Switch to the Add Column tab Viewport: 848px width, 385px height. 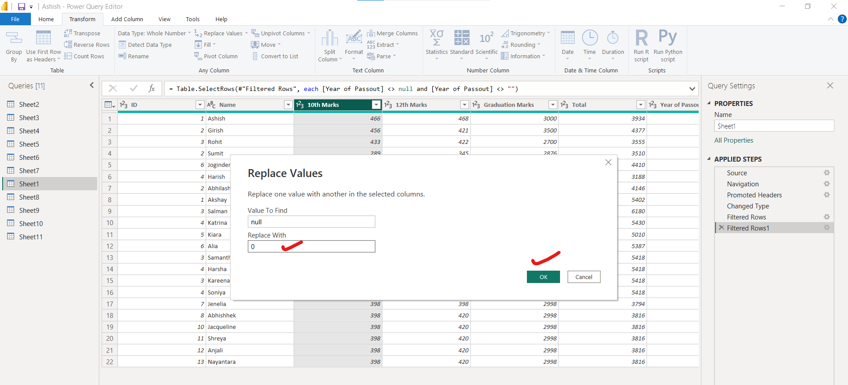(127, 19)
